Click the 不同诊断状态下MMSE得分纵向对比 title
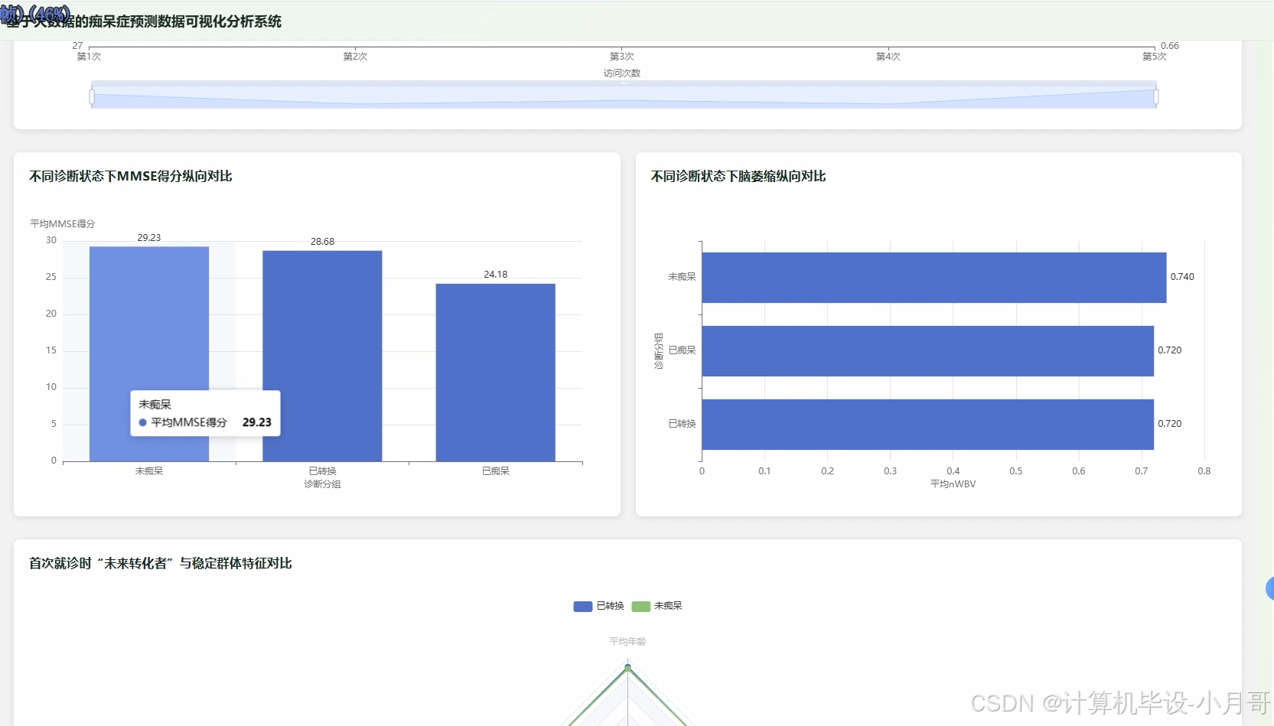This screenshot has width=1274, height=726. click(131, 176)
